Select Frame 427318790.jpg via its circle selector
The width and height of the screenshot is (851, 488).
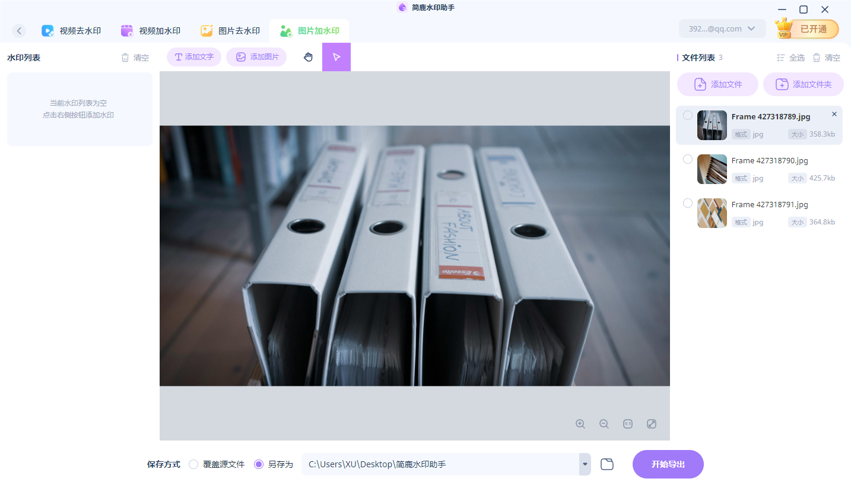(x=688, y=159)
